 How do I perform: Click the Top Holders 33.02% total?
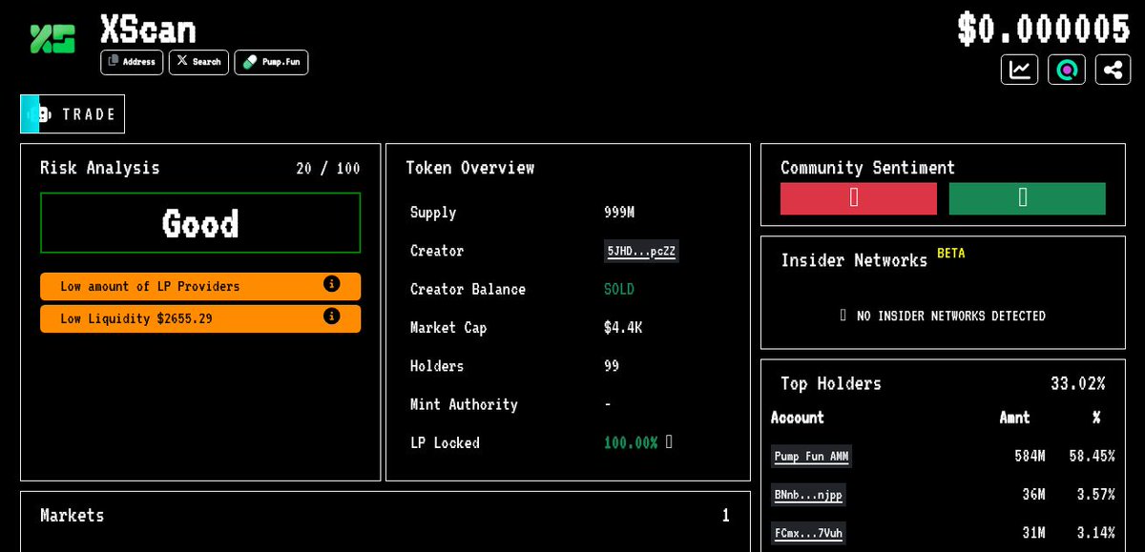(x=1077, y=383)
